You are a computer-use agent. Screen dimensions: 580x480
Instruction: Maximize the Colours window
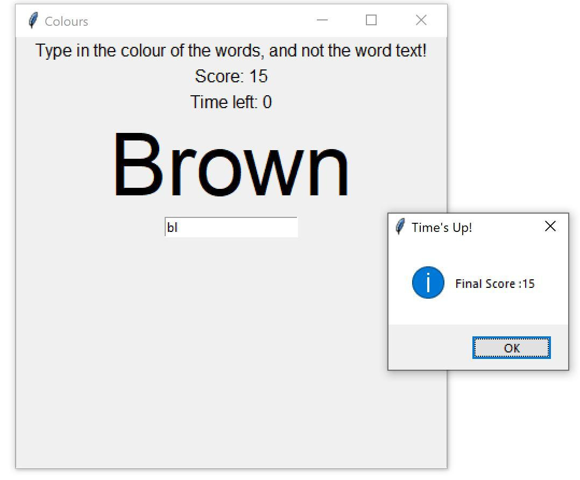point(371,20)
